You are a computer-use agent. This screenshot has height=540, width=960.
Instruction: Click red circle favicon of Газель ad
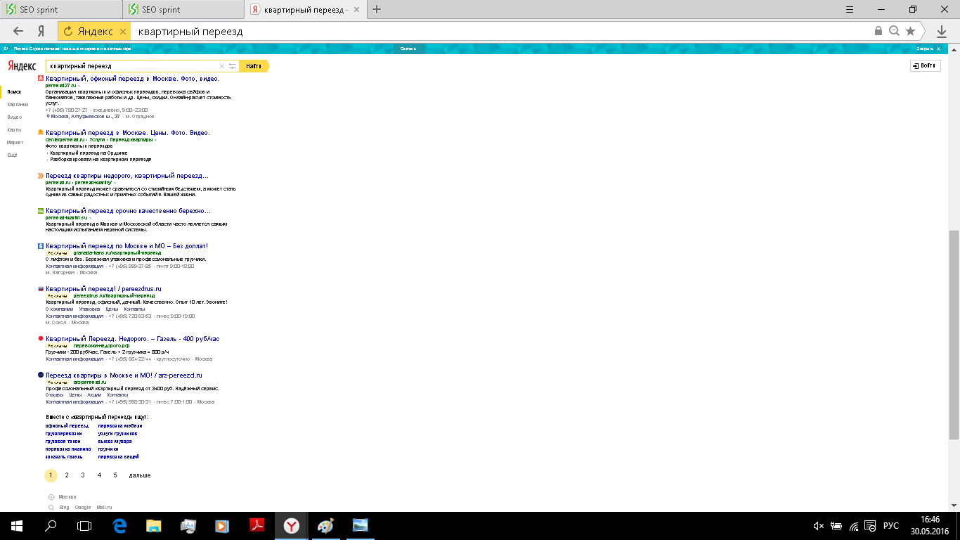[x=41, y=339]
